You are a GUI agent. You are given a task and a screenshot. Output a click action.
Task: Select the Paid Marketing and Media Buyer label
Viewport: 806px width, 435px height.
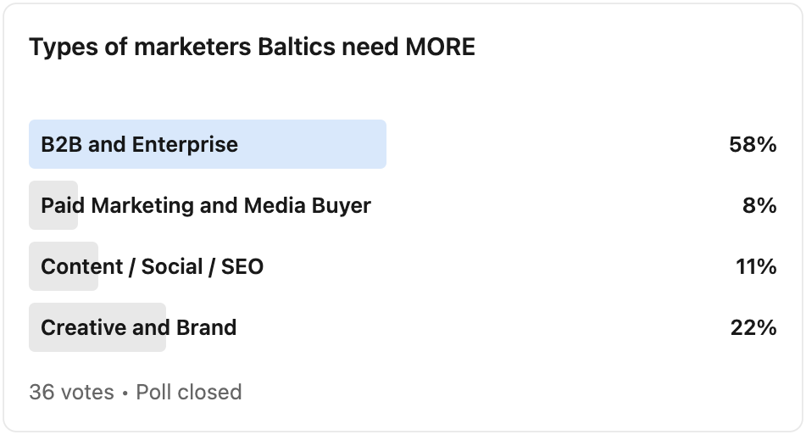[206, 205]
